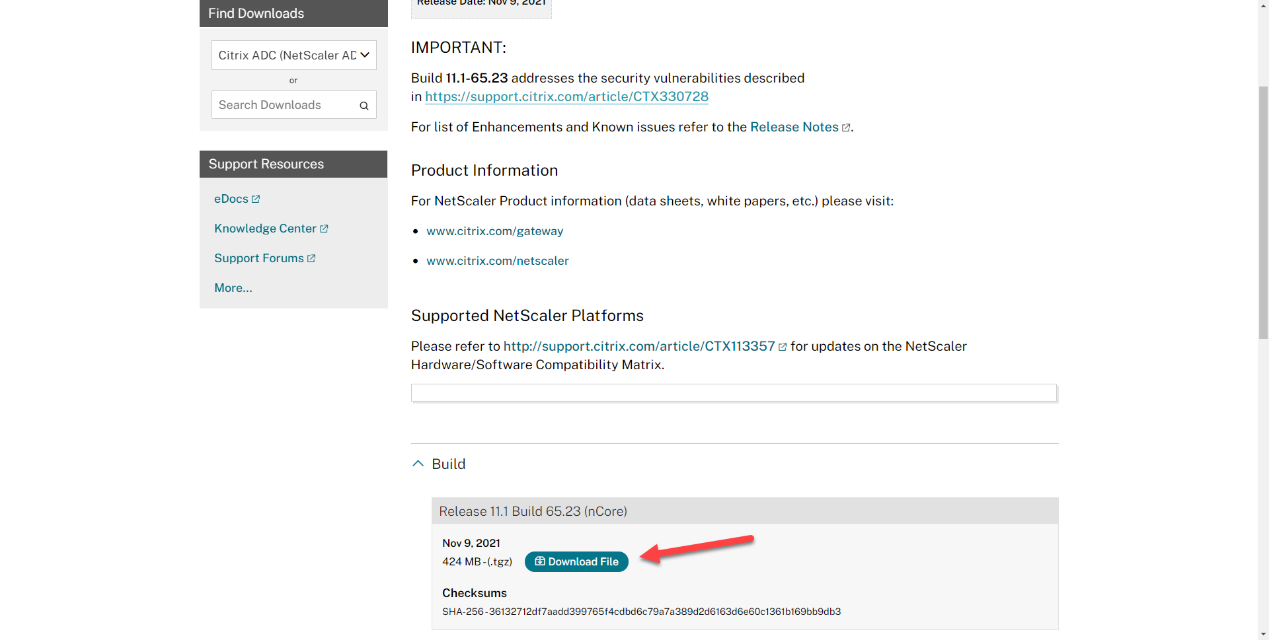Click the Product Information heading
The height and width of the screenshot is (640, 1269).
coord(484,170)
